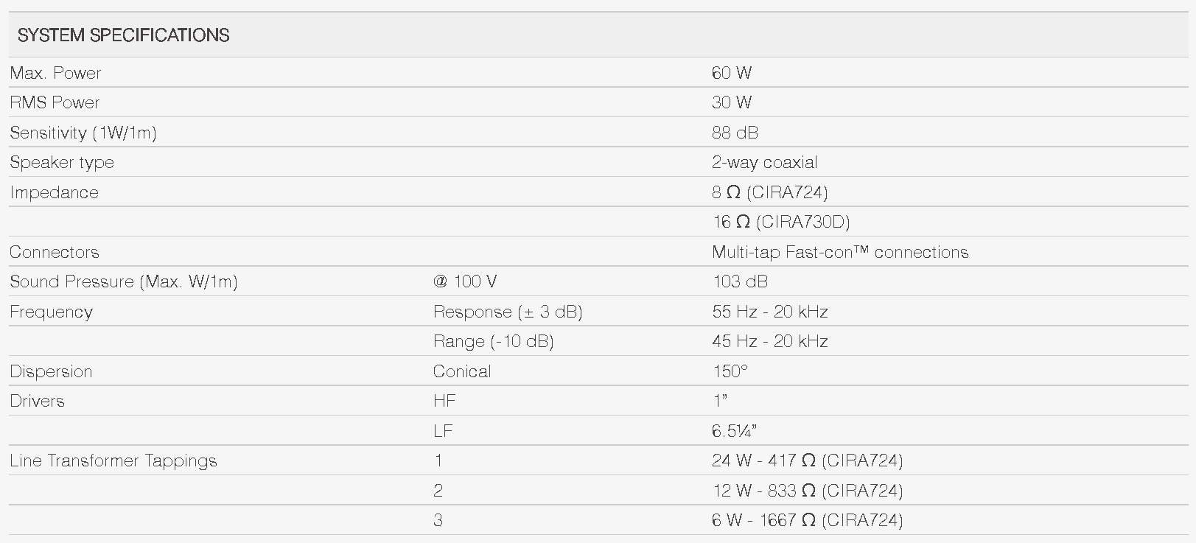Click the 16 Ω (CIRA730D) impedance value
The image size is (1196, 543).
point(780,222)
